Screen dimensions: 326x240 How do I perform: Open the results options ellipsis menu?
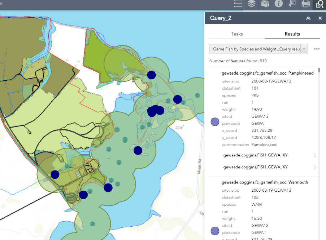(x=317, y=49)
